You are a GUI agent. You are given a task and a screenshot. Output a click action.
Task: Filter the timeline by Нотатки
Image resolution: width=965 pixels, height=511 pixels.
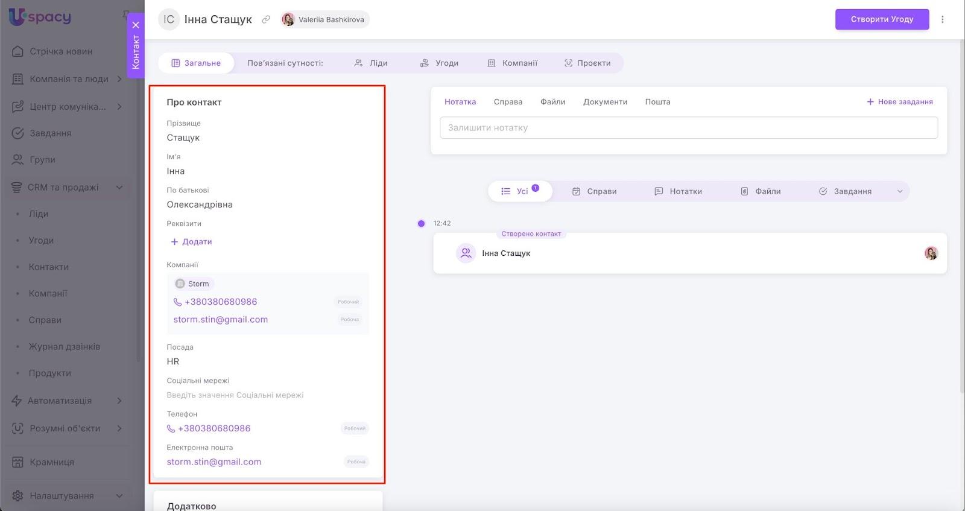click(678, 191)
